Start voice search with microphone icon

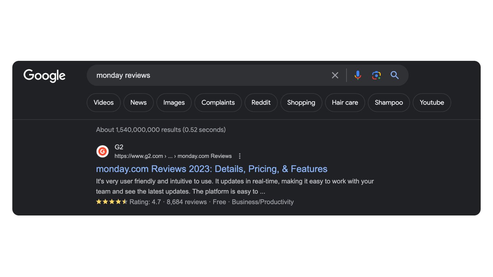(x=358, y=75)
